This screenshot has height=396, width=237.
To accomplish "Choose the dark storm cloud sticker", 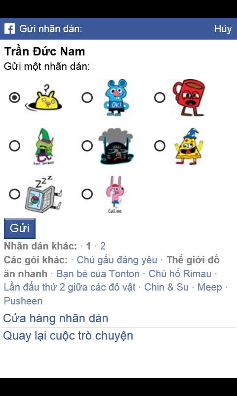I will point(116,146).
